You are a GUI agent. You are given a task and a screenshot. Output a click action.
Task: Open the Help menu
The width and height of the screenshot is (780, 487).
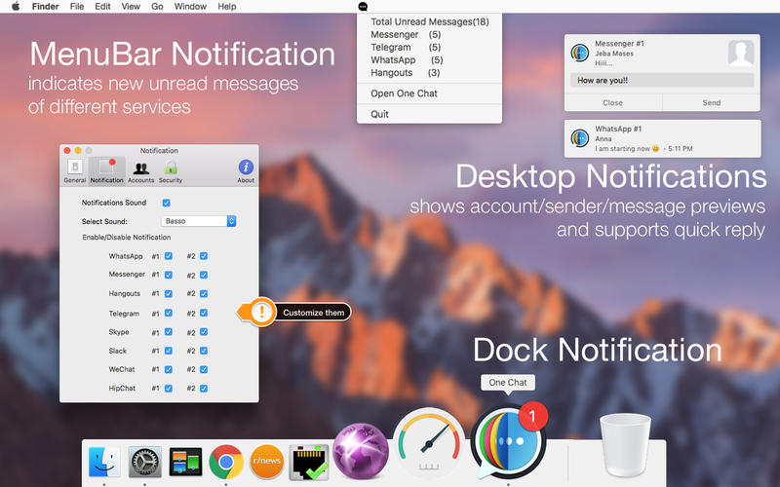[x=227, y=7]
